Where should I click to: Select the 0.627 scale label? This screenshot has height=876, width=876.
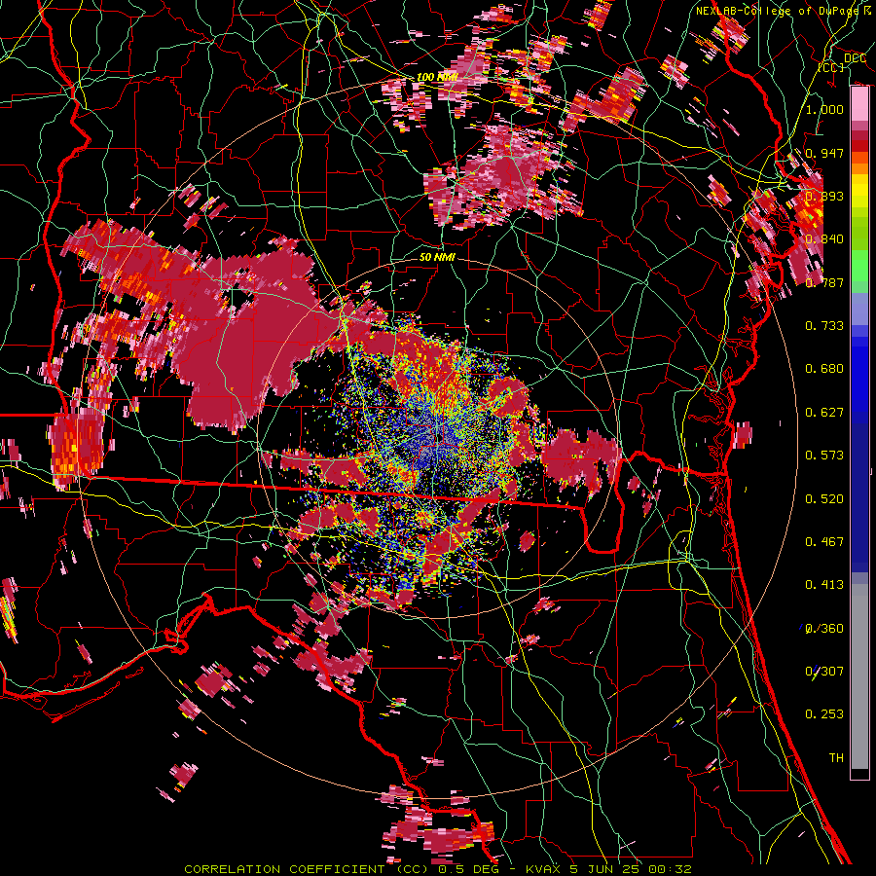pyautogui.click(x=824, y=413)
